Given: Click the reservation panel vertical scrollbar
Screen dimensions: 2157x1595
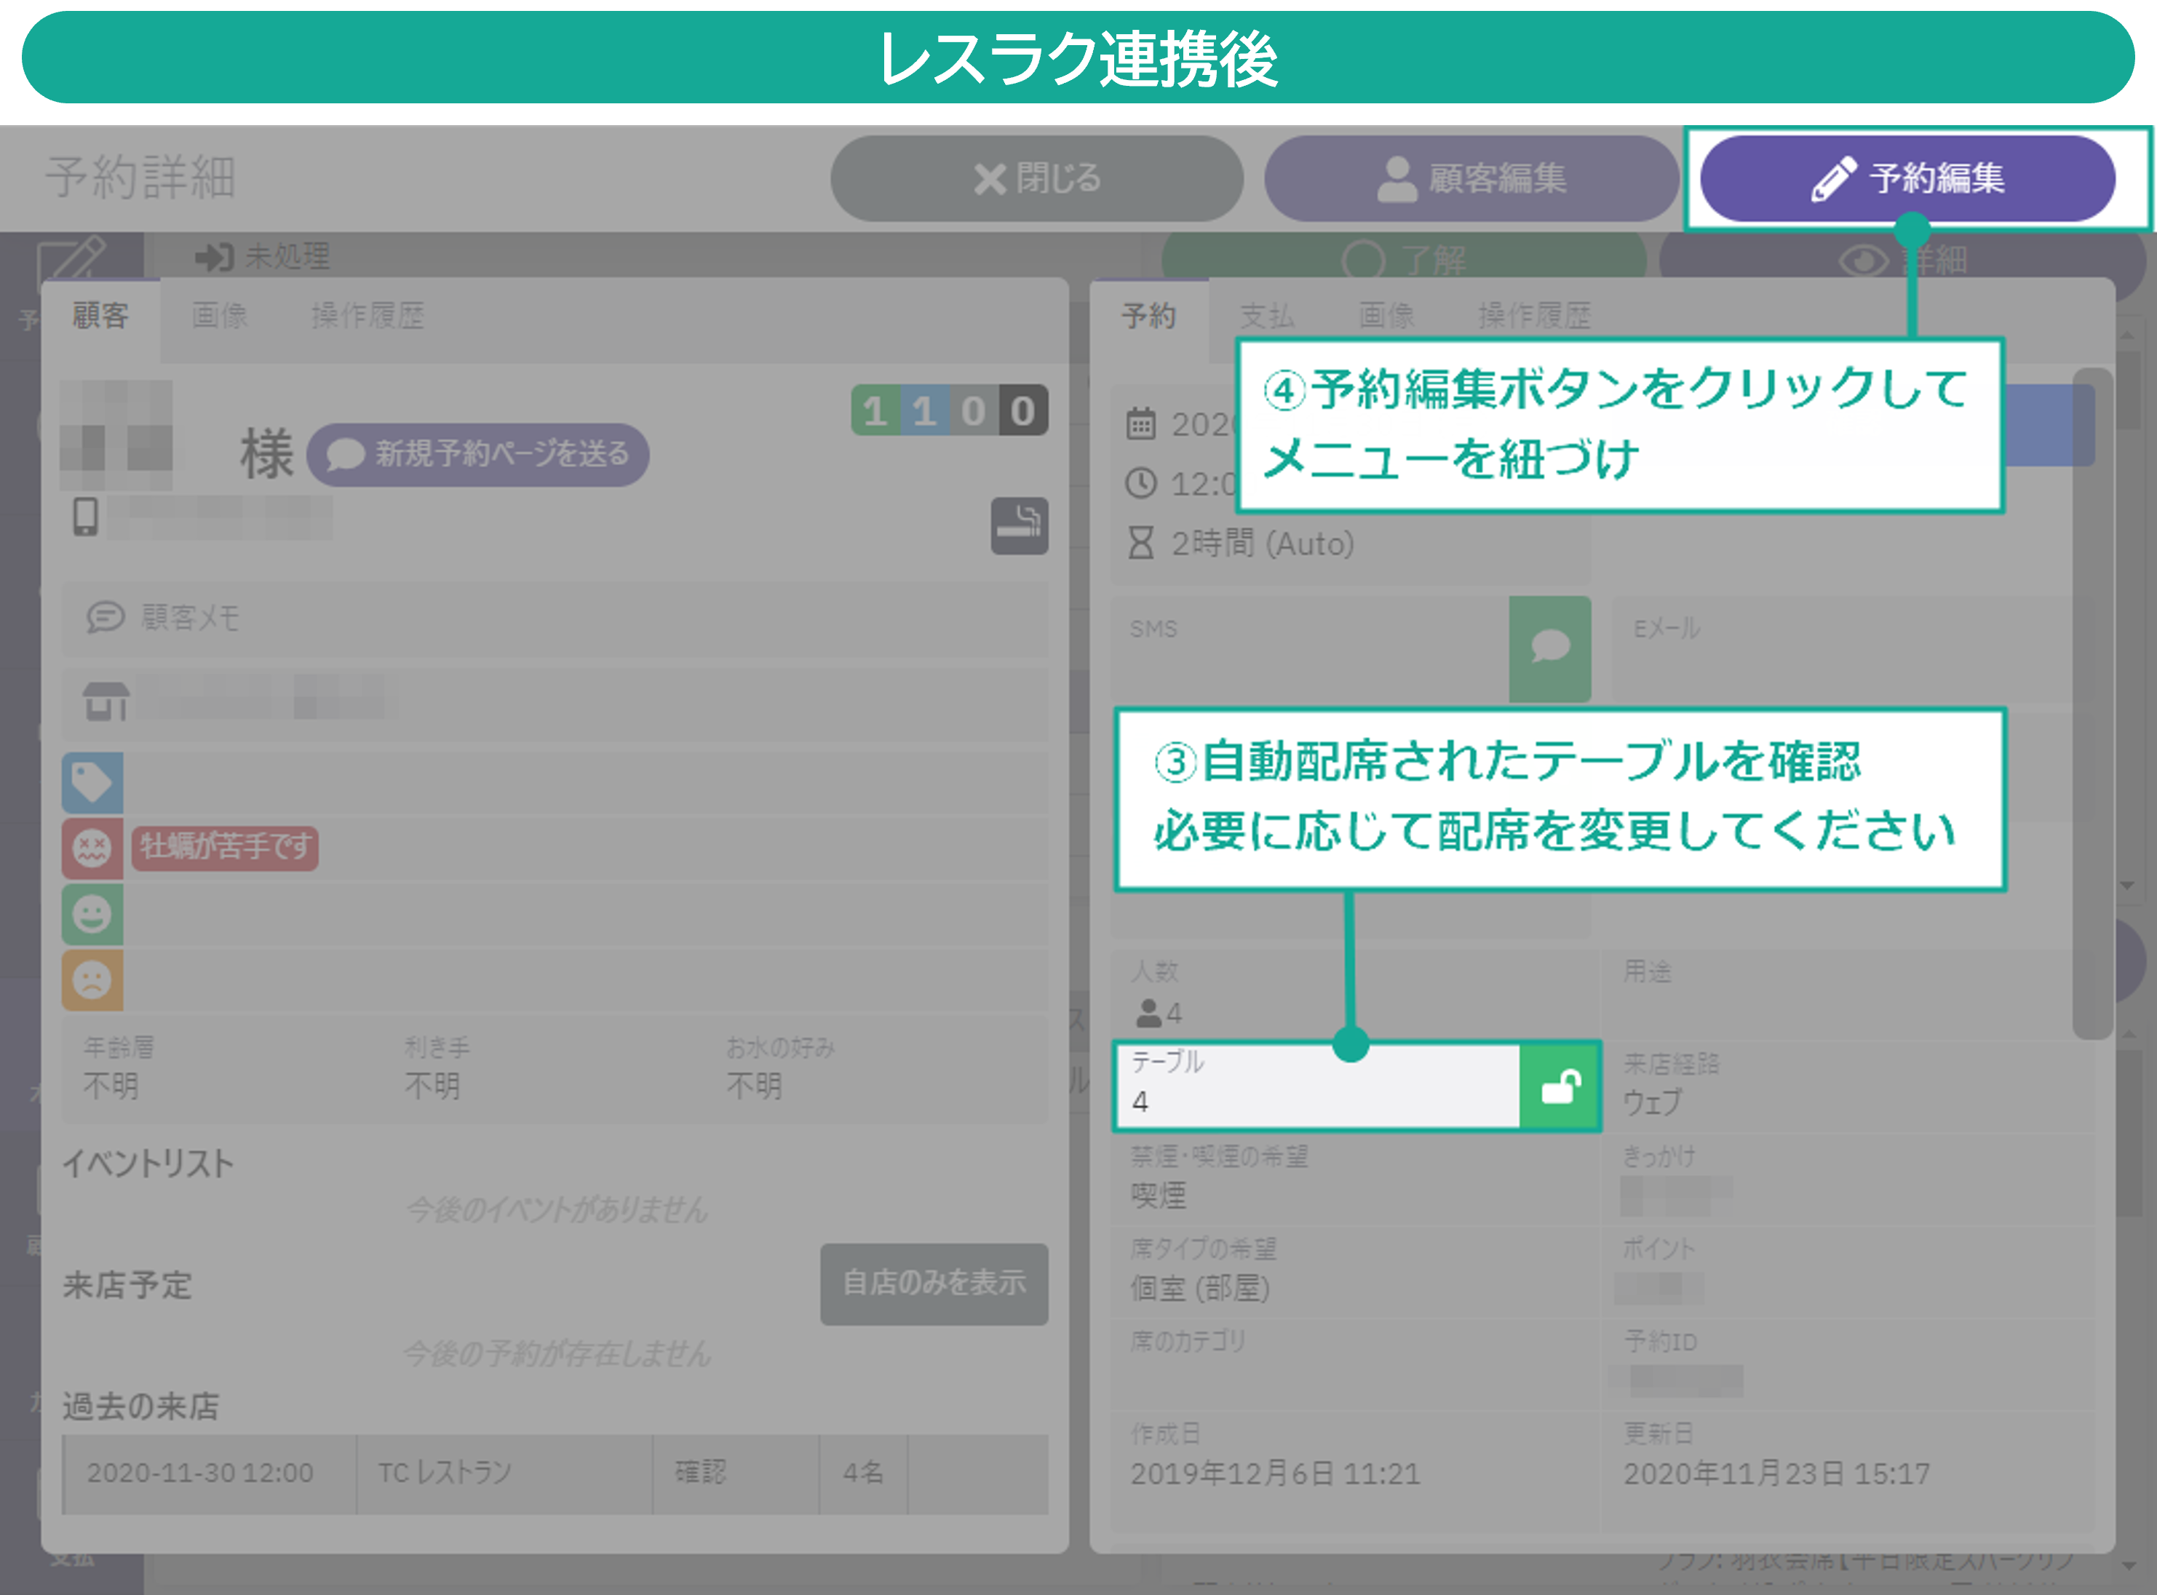Looking at the screenshot, I should [2092, 704].
